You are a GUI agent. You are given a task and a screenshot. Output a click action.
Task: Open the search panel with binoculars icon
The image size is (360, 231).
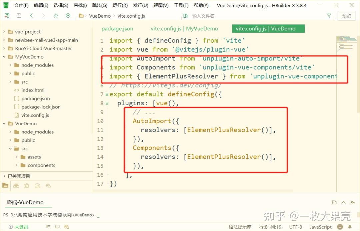[x=16, y=186]
